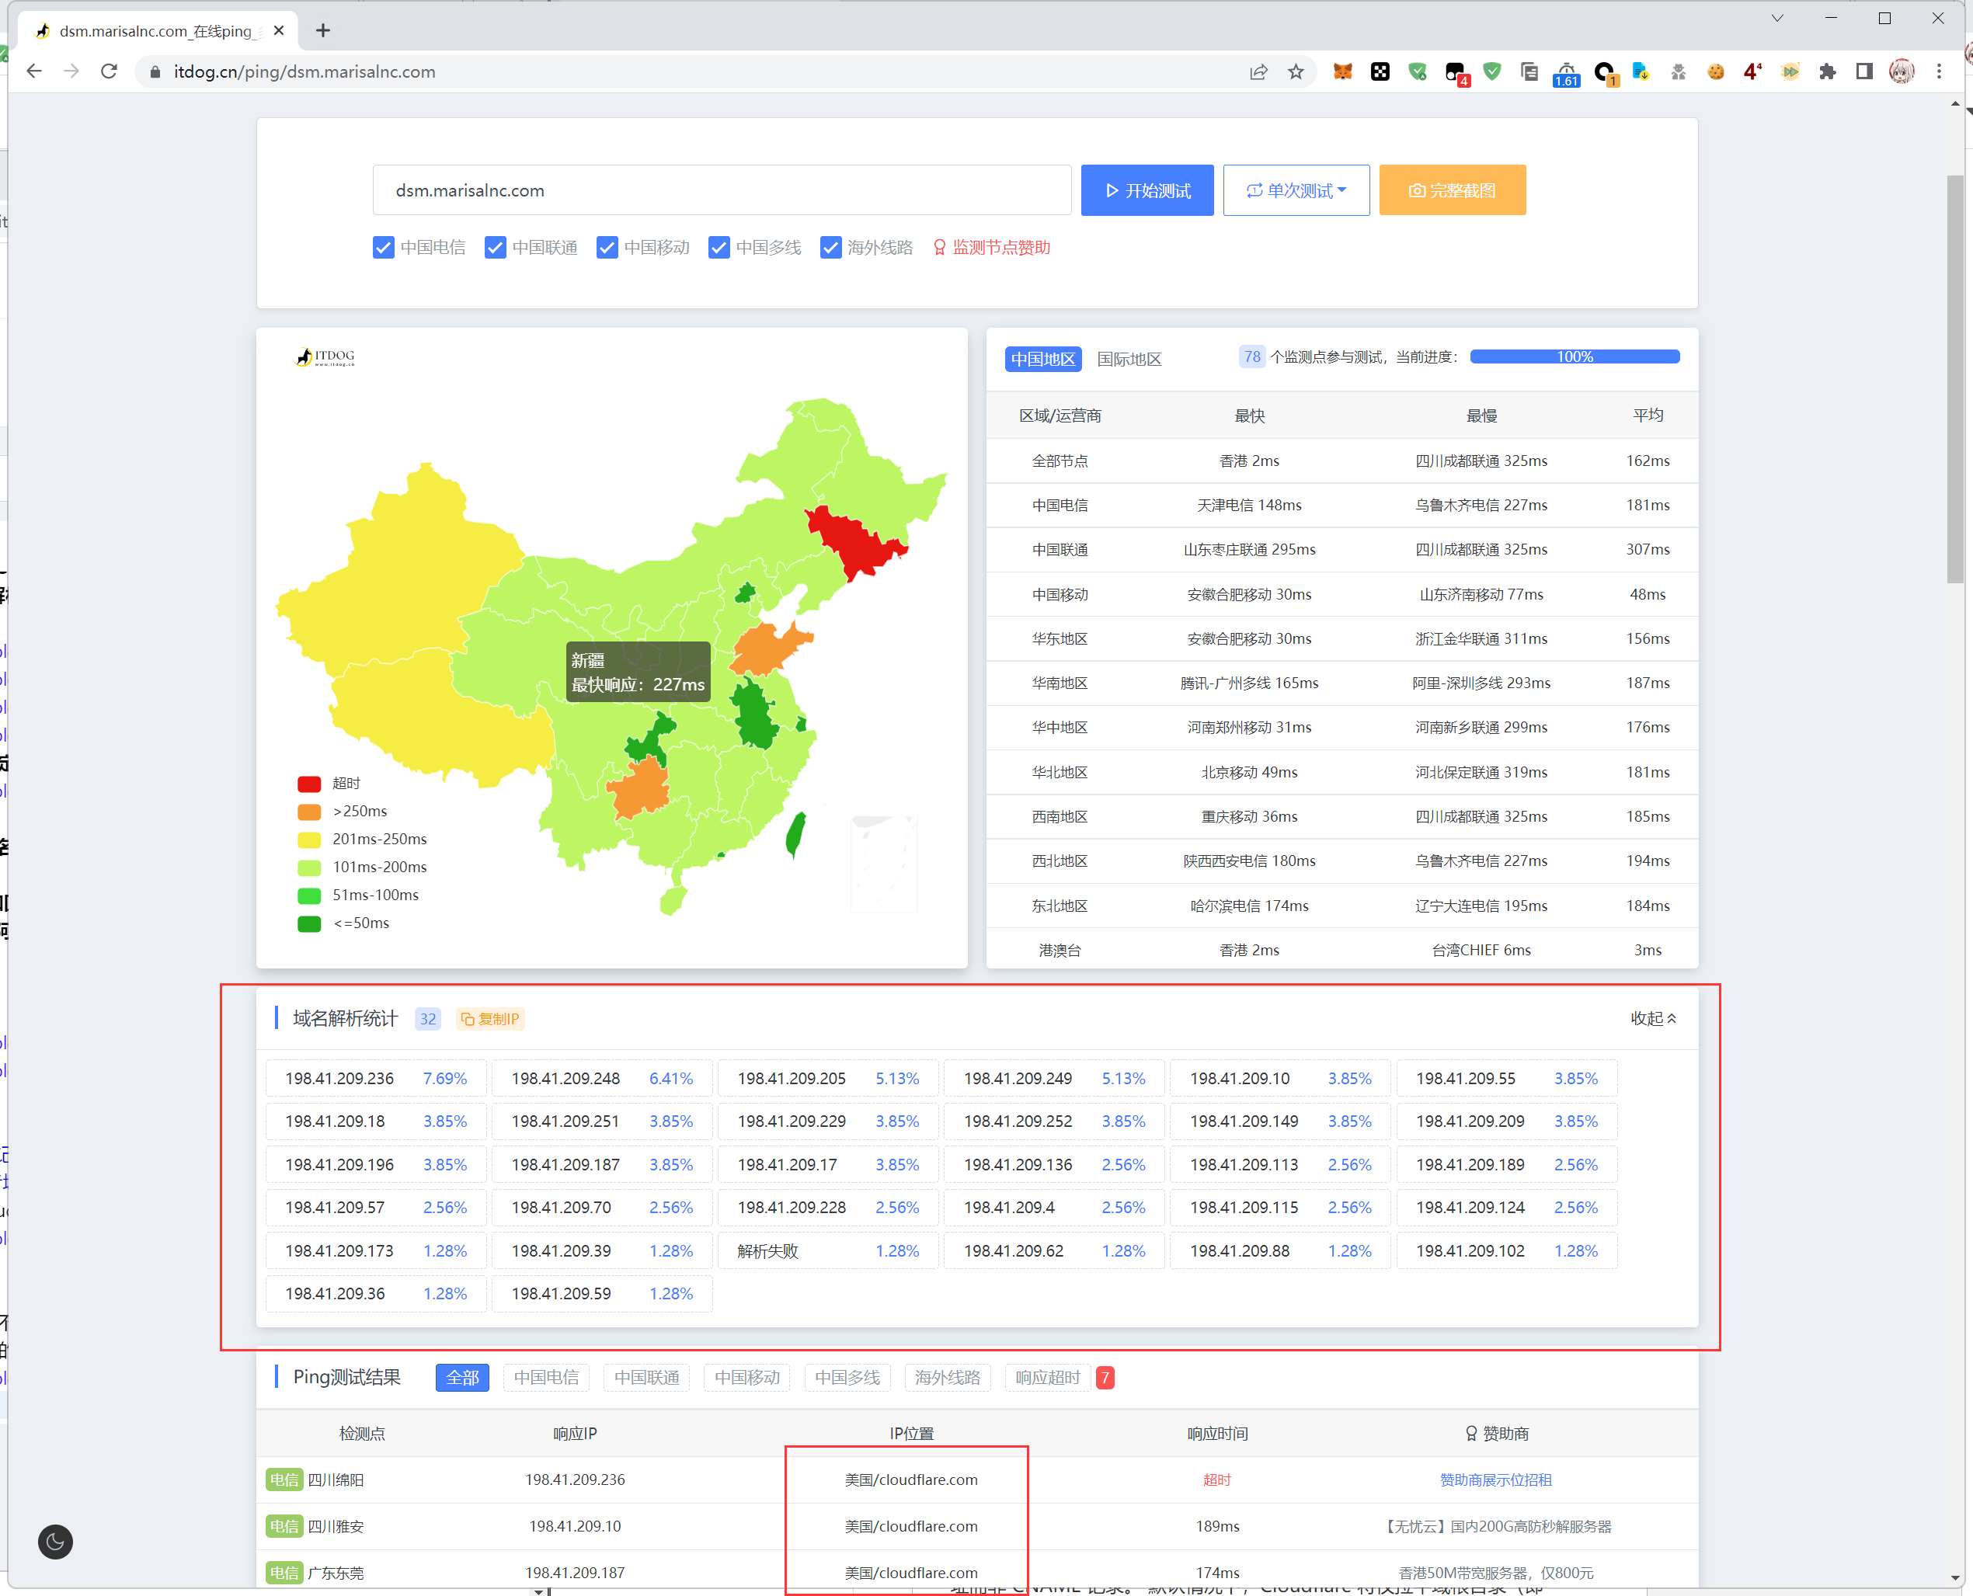Open the user profile avatar
The height and width of the screenshot is (1596, 1973).
coord(1902,71)
